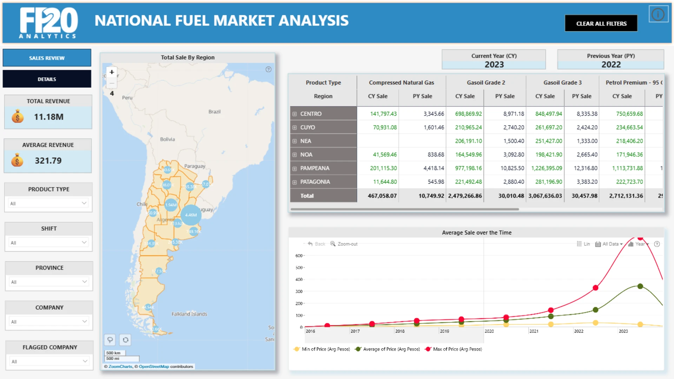Switch to the Details page
The image size is (674, 379).
47,79
